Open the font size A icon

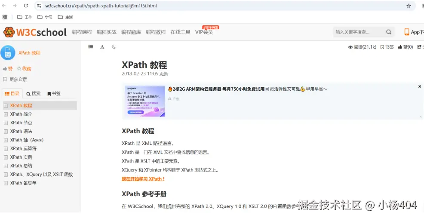pos(102,47)
